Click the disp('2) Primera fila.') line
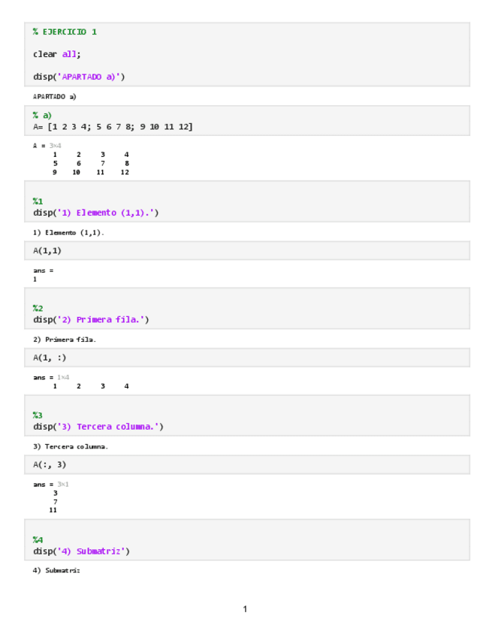The image size is (492, 637). [91, 320]
